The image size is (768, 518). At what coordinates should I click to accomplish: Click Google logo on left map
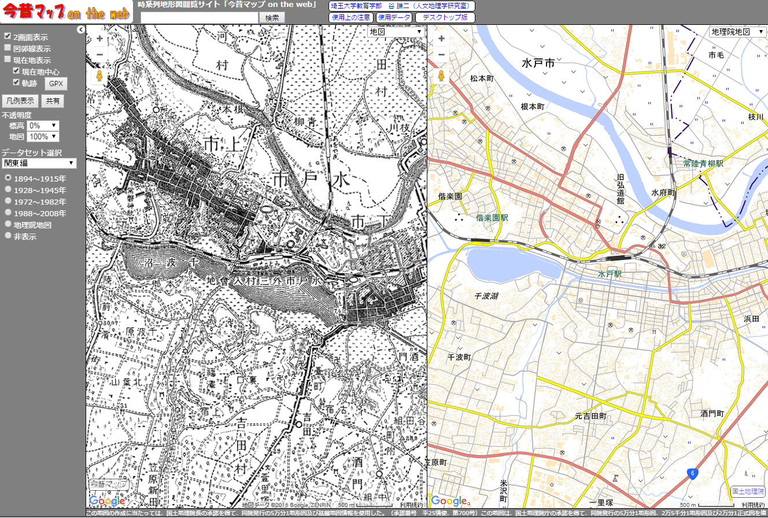(x=107, y=501)
